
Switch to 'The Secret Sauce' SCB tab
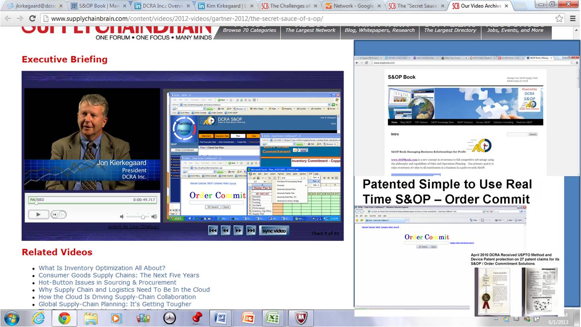[416, 6]
